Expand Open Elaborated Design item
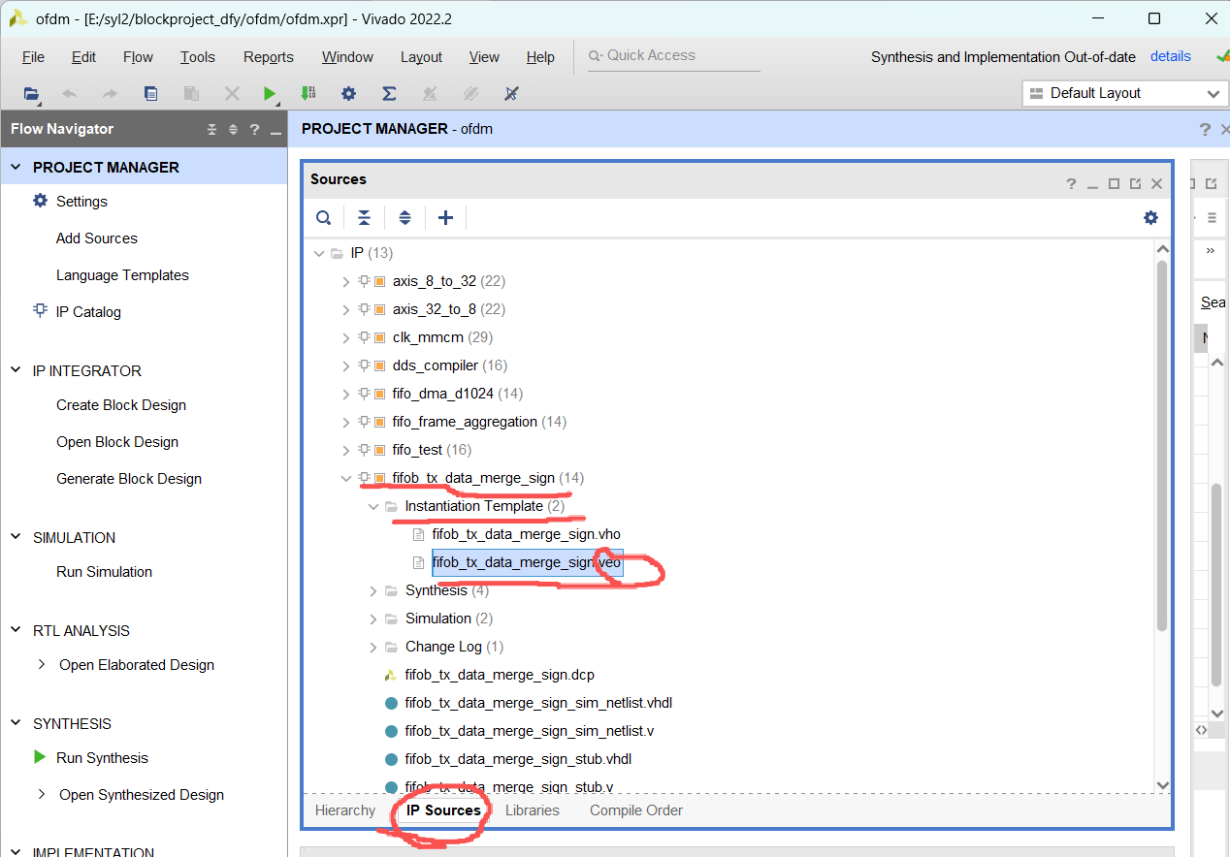This screenshot has width=1230, height=857. click(x=42, y=665)
